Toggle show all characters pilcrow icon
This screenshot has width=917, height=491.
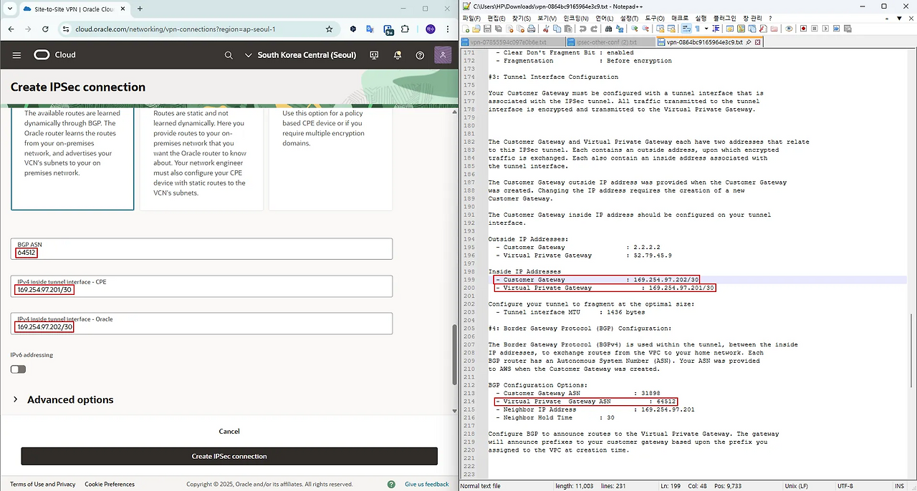tap(696, 29)
